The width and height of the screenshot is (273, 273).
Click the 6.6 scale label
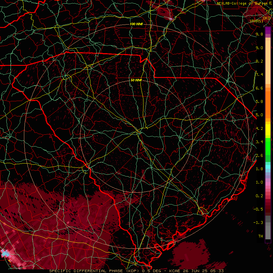pos(259,88)
